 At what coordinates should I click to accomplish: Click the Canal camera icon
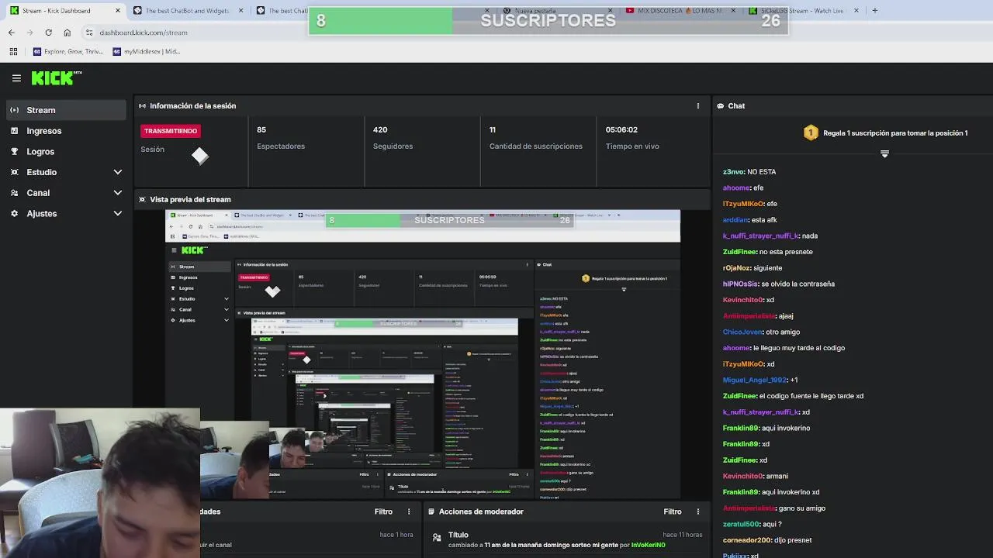pos(14,193)
